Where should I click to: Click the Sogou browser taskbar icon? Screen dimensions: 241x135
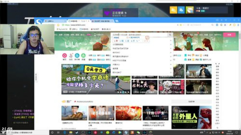pos(126,132)
